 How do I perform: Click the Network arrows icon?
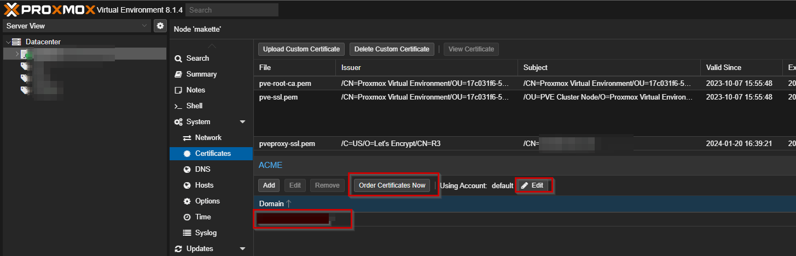(187, 137)
